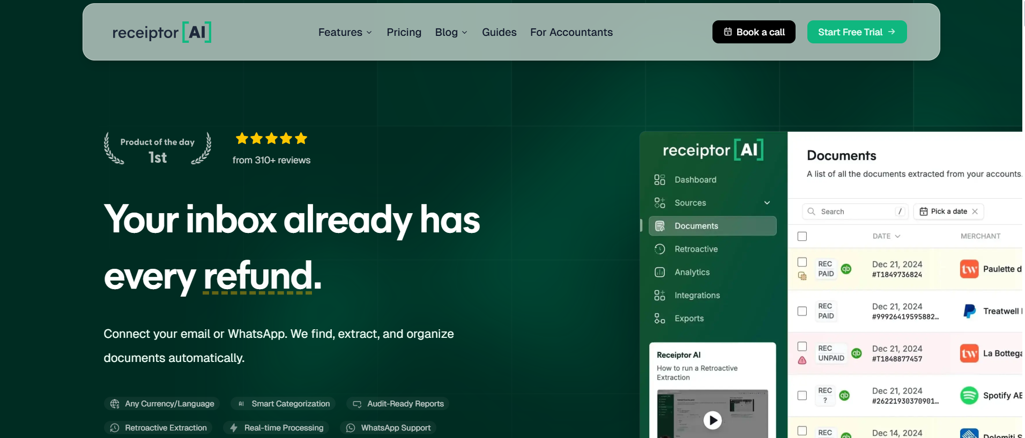The width and height of the screenshot is (1025, 438).
Task: Check the Spotify AB row checkbox
Action: click(802, 396)
